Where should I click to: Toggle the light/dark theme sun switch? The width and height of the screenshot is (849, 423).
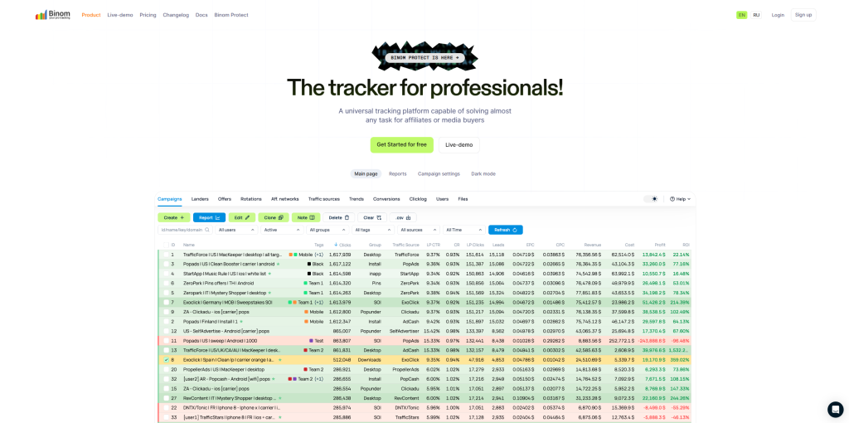coord(652,199)
